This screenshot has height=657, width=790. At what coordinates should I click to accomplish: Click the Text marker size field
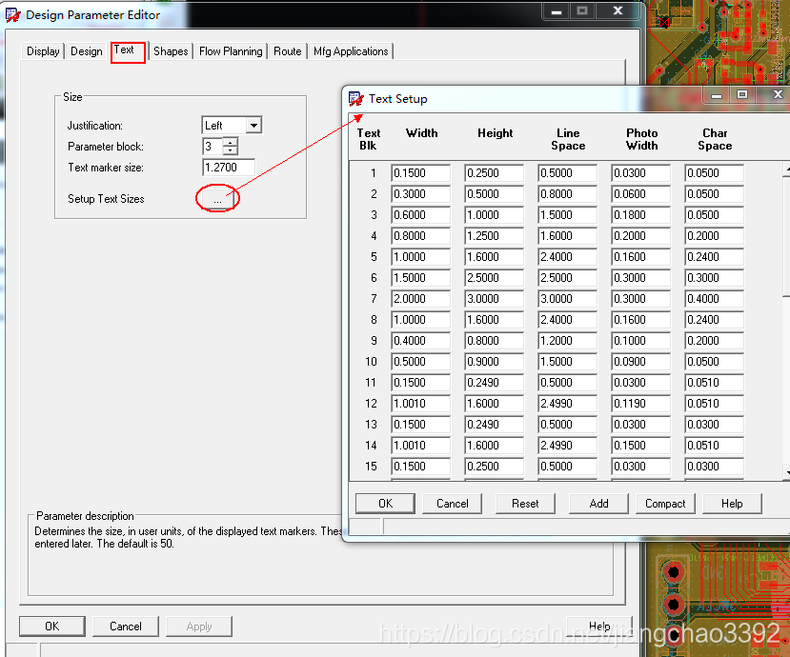[229, 168]
